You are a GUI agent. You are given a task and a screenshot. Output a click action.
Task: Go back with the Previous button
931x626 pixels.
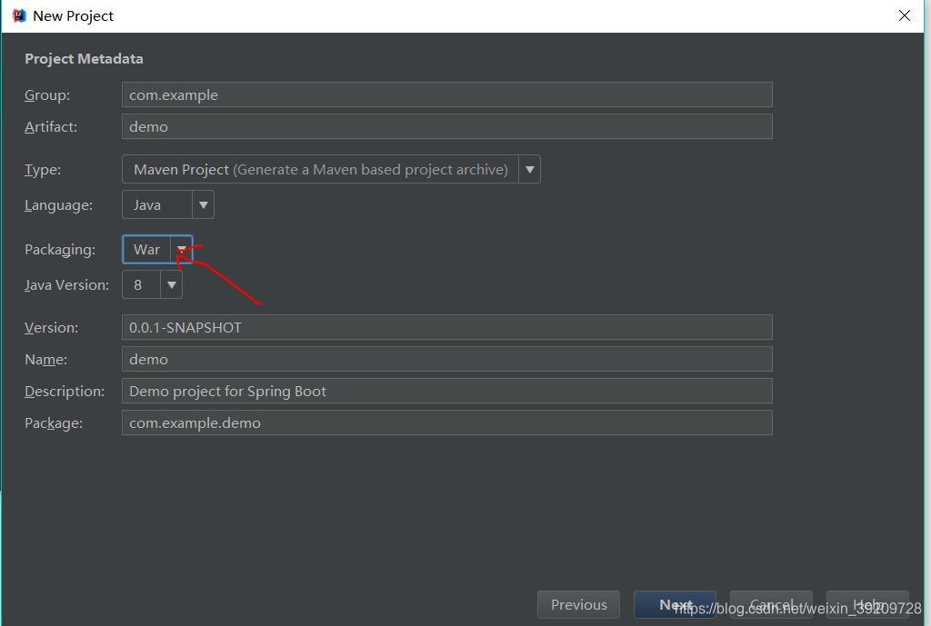578,604
